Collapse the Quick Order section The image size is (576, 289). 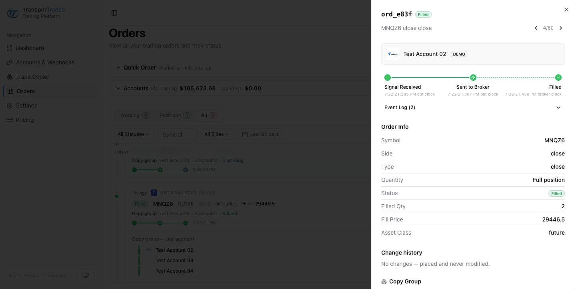(x=118, y=68)
